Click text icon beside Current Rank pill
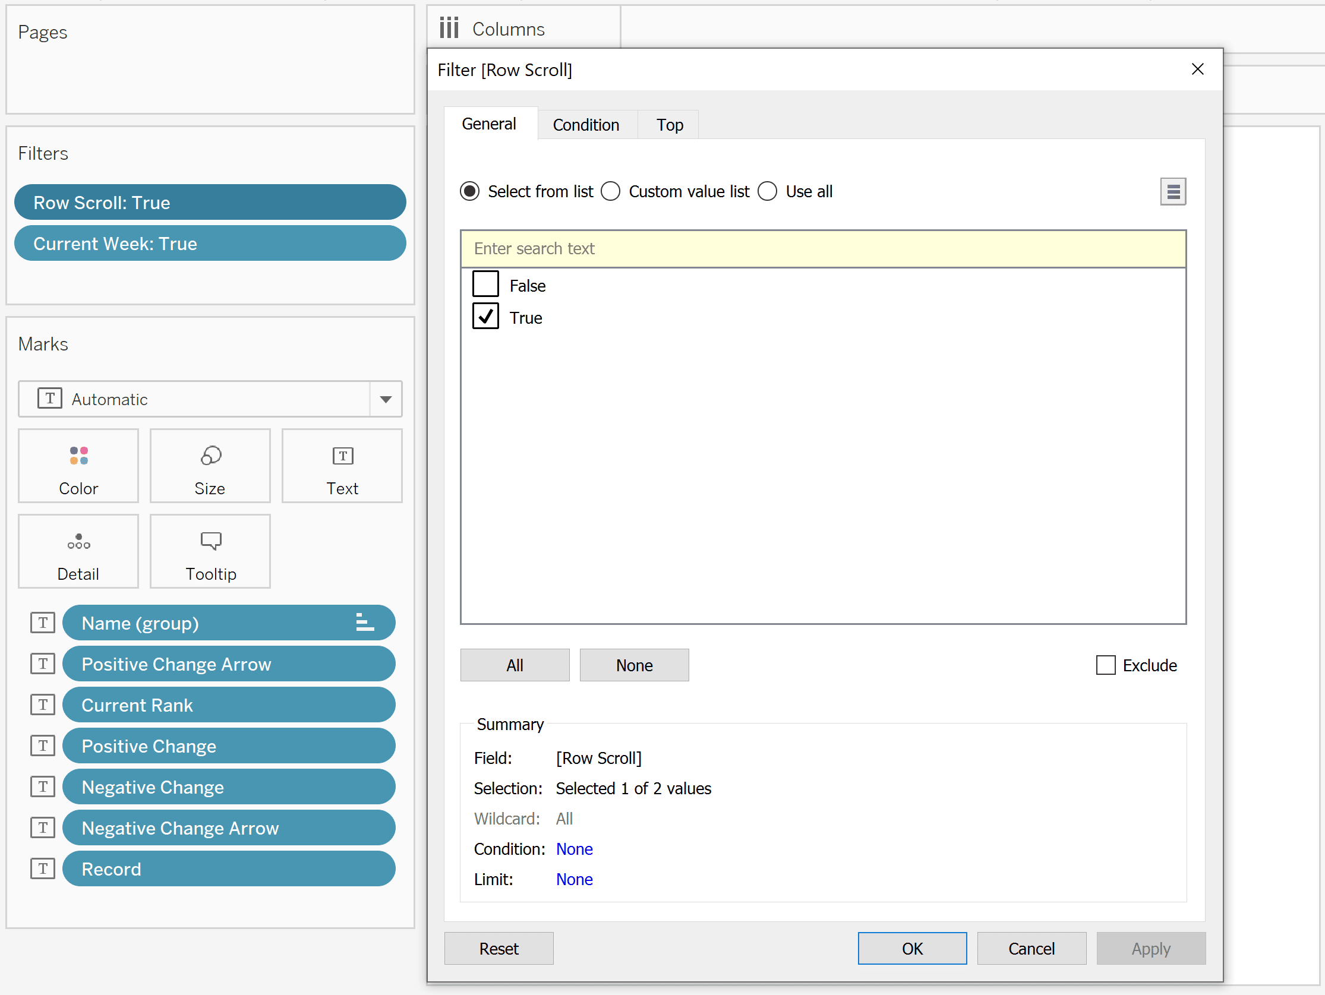Image resolution: width=1325 pixels, height=995 pixels. pos(43,705)
